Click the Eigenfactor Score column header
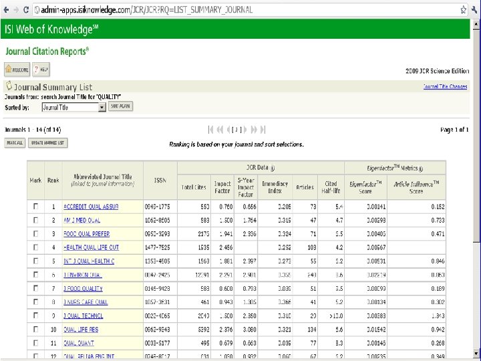Screen dimensions: 481x361 click(x=365, y=187)
